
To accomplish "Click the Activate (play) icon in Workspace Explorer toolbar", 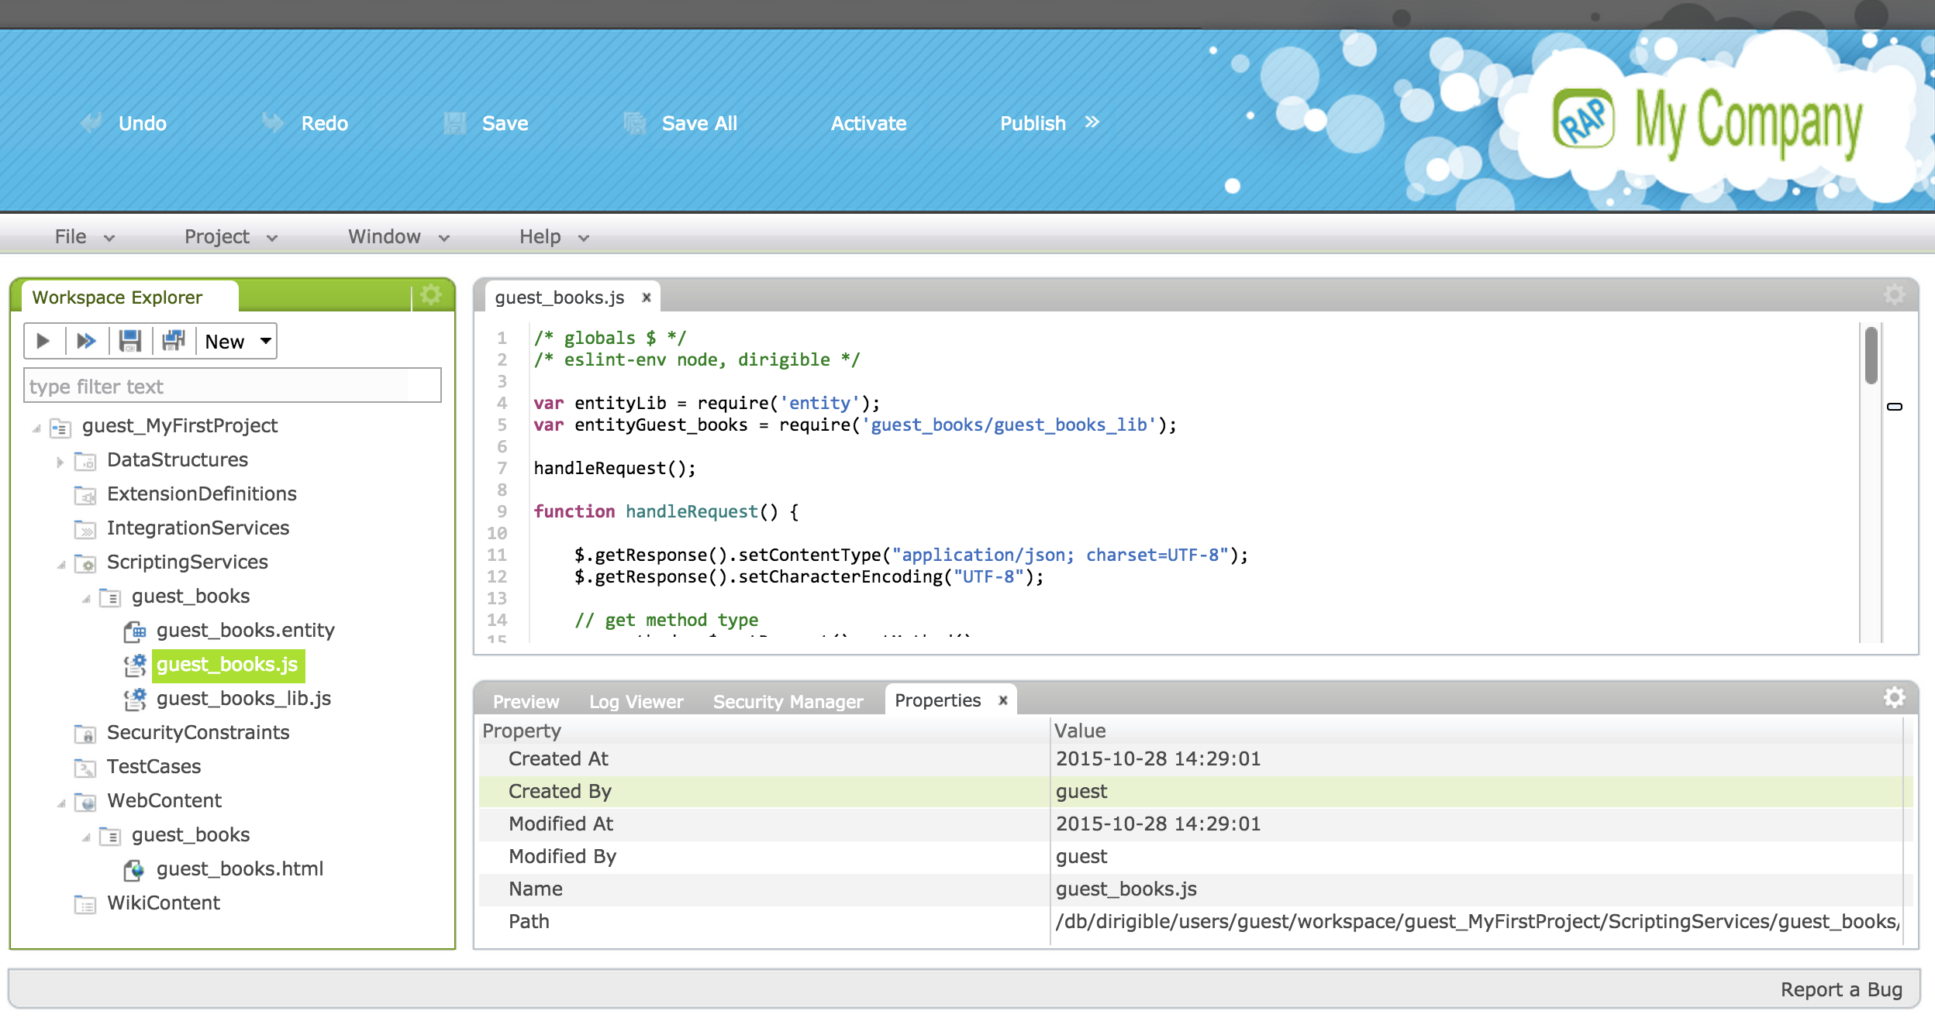I will coord(43,341).
